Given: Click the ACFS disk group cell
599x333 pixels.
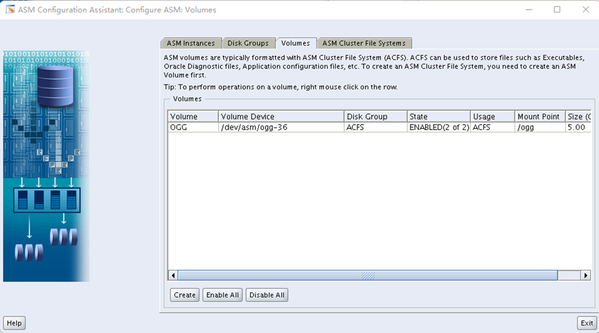Looking at the screenshot, I should coord(375,127).
